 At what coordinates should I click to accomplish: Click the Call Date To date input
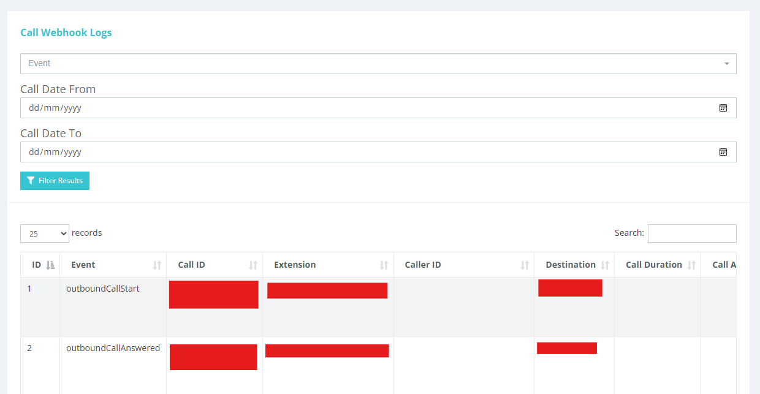(368, 151)
